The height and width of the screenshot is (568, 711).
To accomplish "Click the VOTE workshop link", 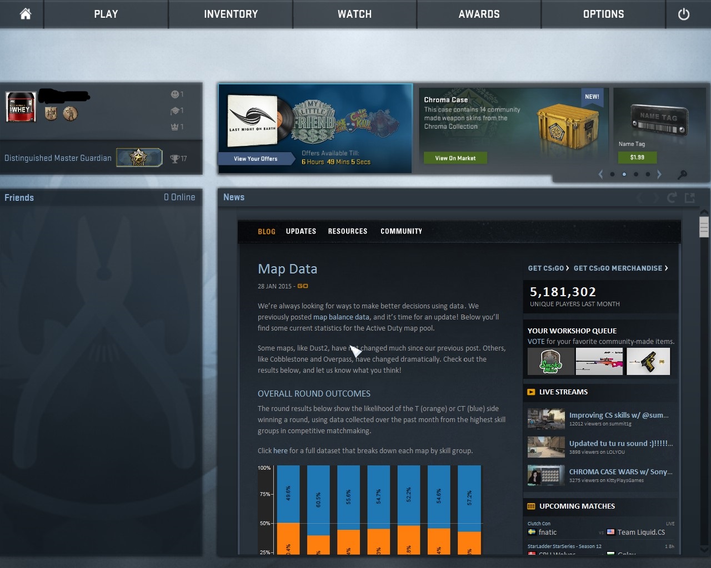I will coord(536,342).
